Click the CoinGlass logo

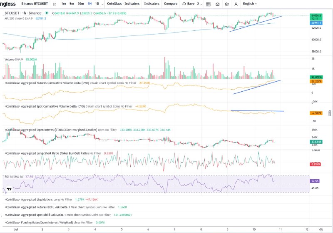point(8,4)
